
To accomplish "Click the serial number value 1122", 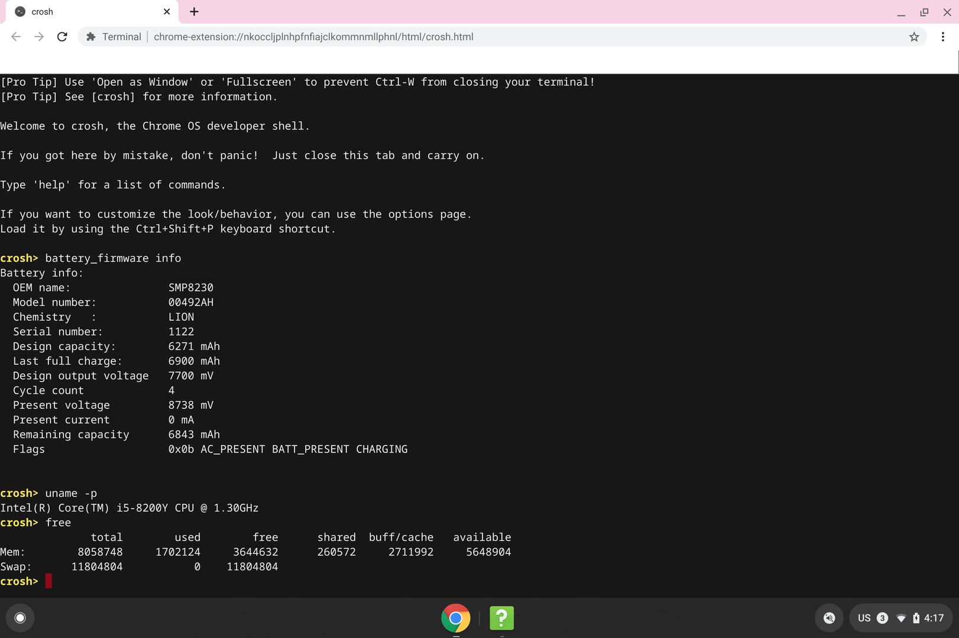I will tap(181, 332).
